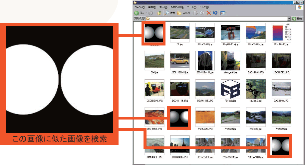Click the Move To folder icon
This screenshot has width=305, height=165.
tap(196, 13)
